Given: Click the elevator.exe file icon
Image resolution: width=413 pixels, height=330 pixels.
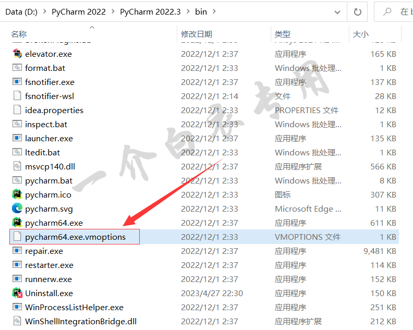Looking at the screenshot, I should click(x=17, y=54).
